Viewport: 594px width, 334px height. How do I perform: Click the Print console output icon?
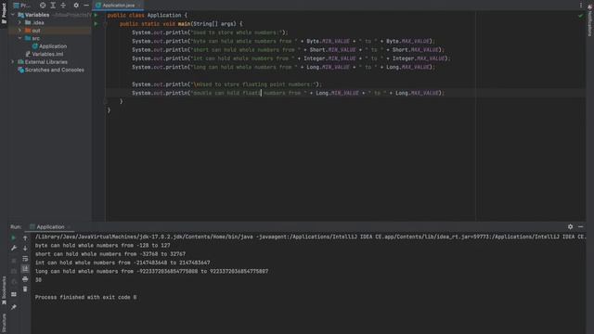point(25,279)
